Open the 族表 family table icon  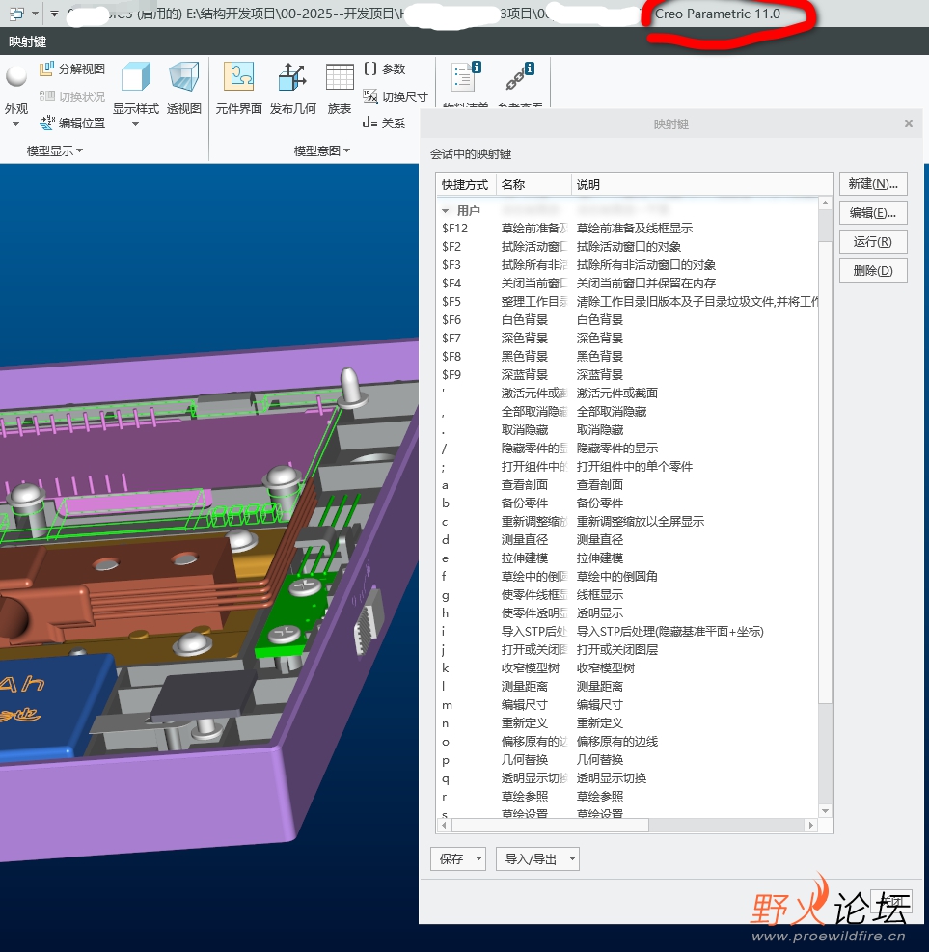tap(340, 77)
